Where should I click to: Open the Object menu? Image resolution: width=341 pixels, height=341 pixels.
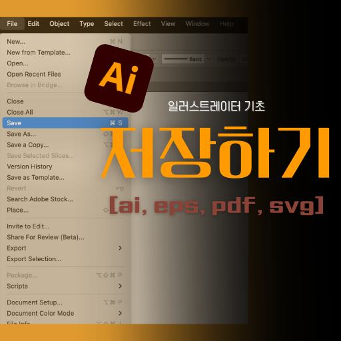click(x=59, y=24)
